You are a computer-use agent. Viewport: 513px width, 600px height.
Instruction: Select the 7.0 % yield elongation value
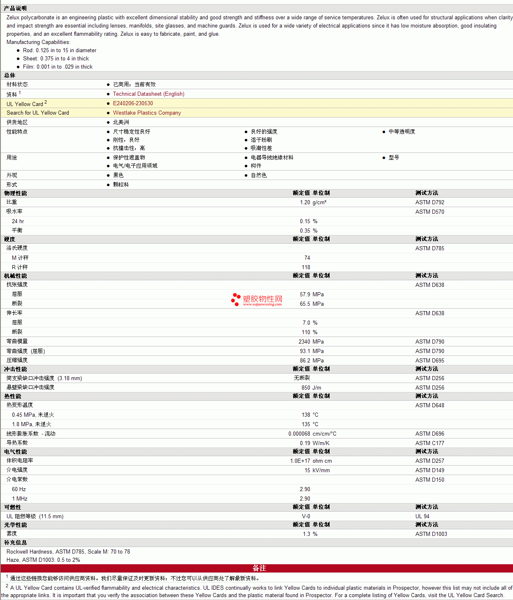coord(310,323)
